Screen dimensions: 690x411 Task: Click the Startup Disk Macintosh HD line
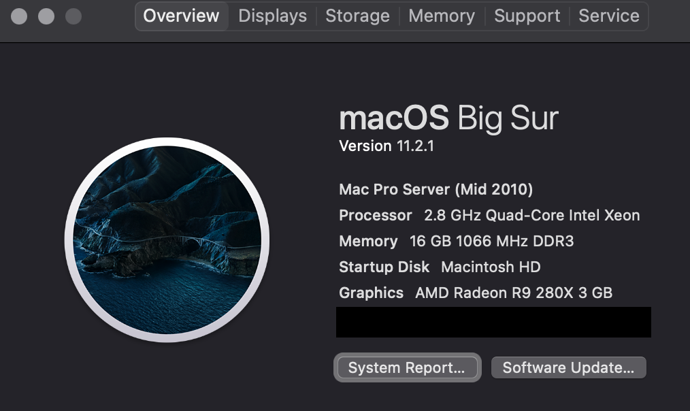click(440, 267)
